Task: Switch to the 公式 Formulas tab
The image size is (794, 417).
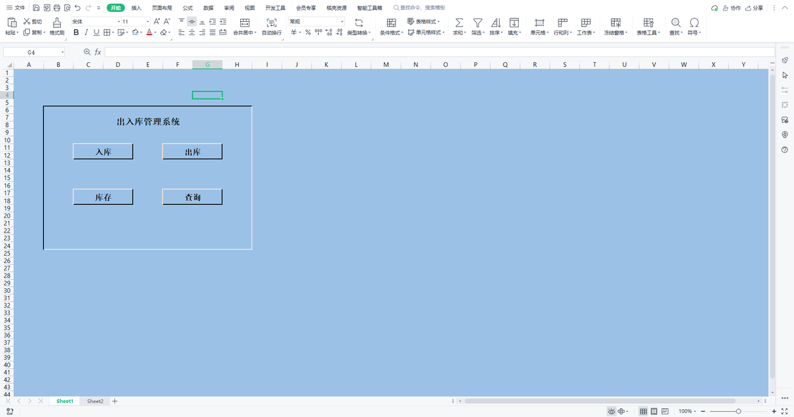Action: pos(188,8)
